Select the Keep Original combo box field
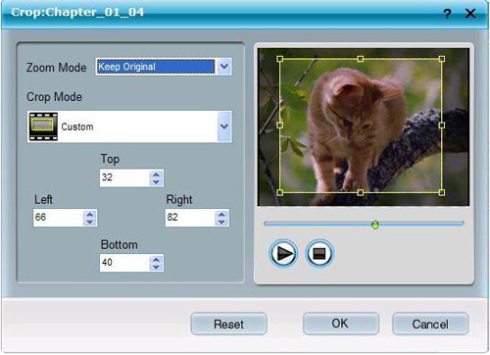The width and height of the screenshot is (490, 355). pos(156,67)
